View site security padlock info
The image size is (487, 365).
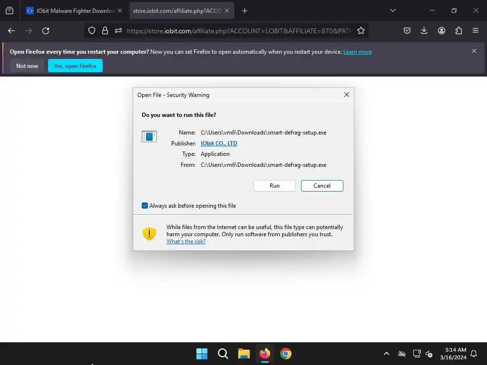(105, 30)
